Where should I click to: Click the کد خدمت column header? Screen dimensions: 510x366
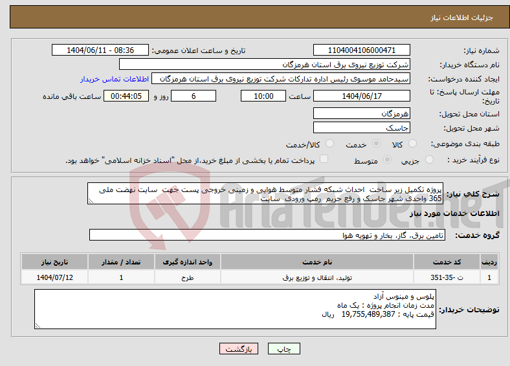[447, 262]
